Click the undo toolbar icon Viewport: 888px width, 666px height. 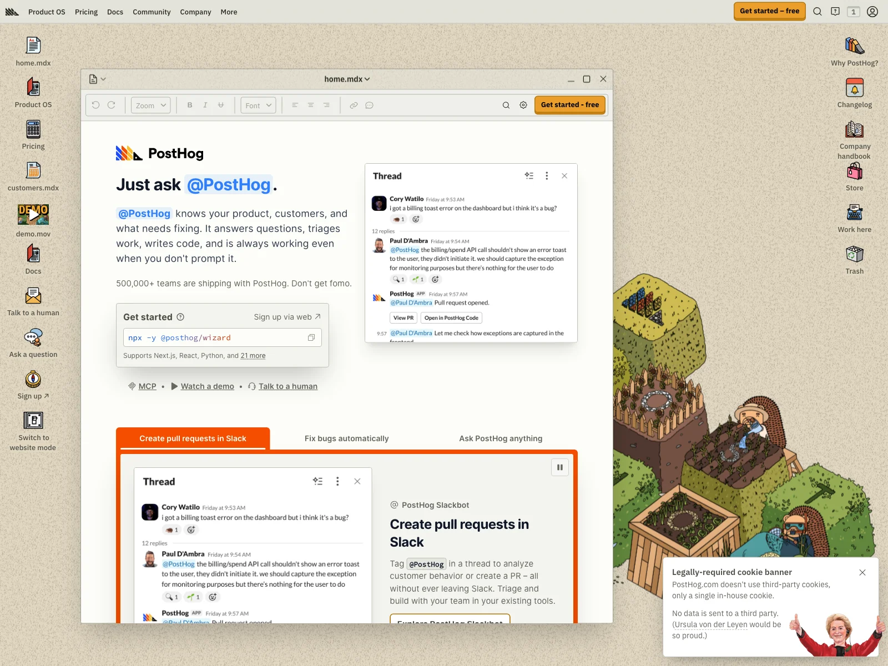click(x=95, y=105)
